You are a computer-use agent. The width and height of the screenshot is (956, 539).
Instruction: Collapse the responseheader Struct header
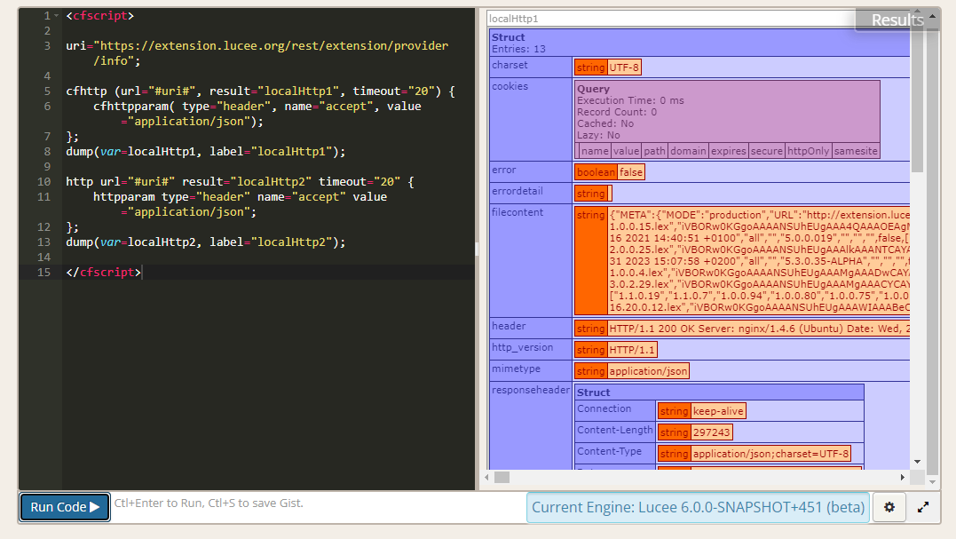click(x=594, y=392)
